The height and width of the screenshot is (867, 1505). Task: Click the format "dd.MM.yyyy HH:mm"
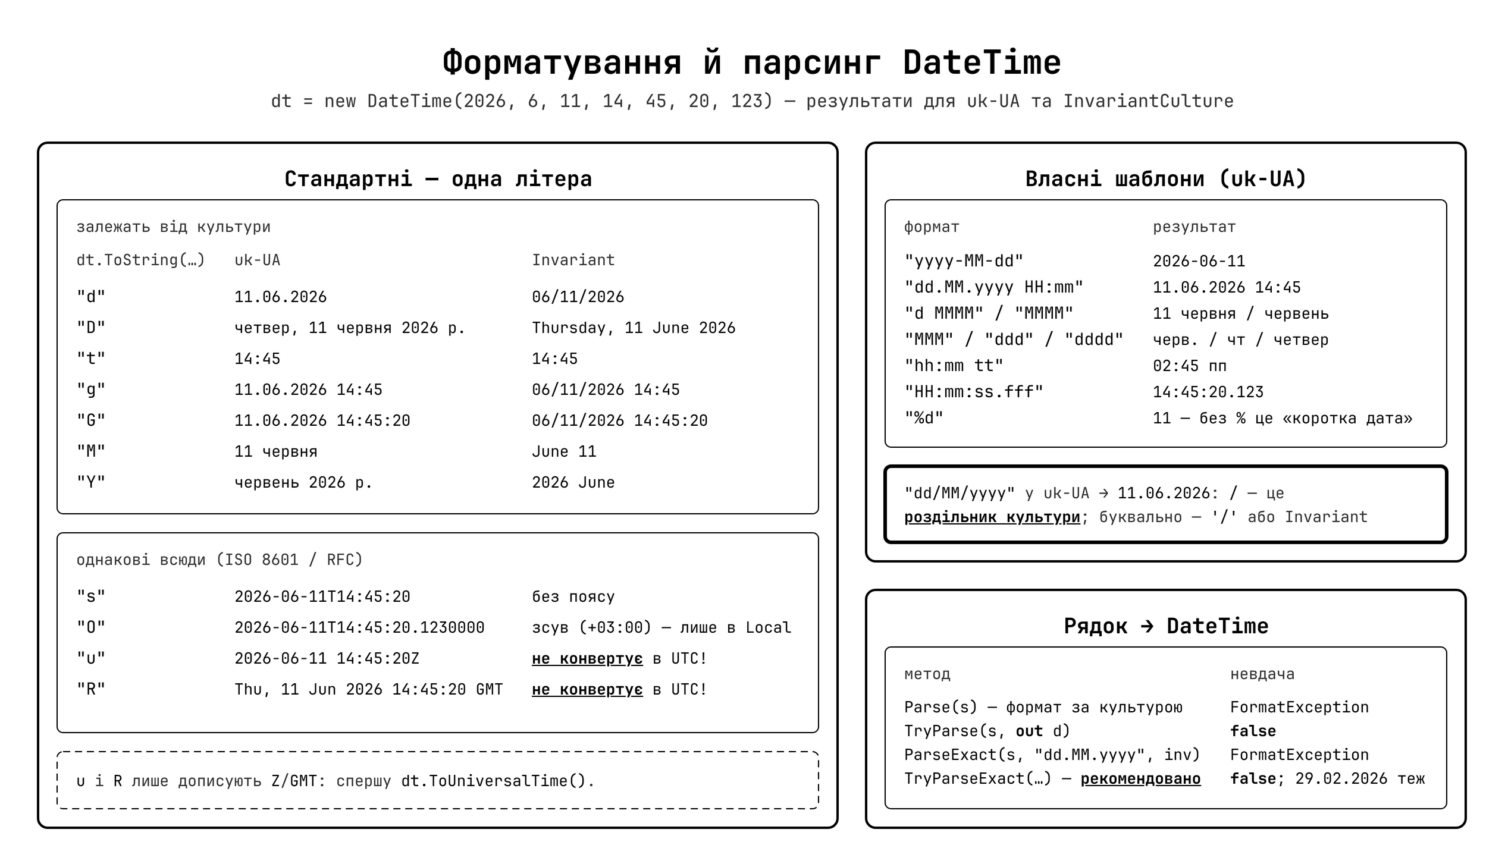(x=993, y=287)
